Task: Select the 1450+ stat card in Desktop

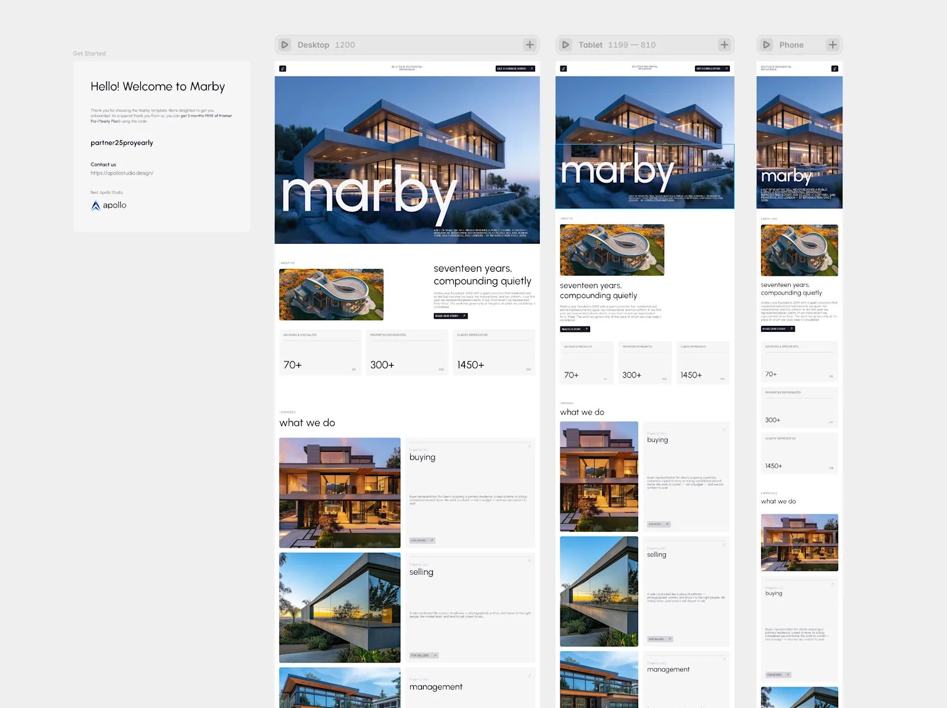Action: tap(494, 353)
